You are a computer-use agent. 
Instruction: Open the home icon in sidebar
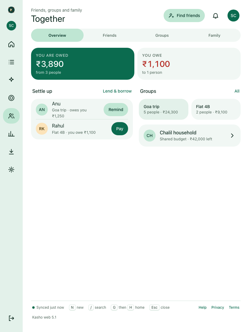(x=11, y=44)
